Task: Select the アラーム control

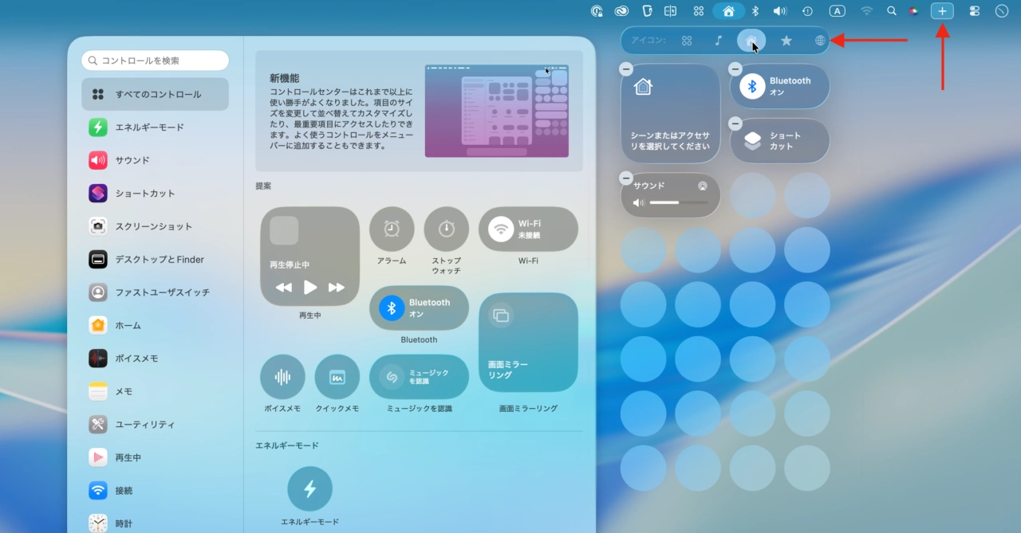Action: coord(392,227)
